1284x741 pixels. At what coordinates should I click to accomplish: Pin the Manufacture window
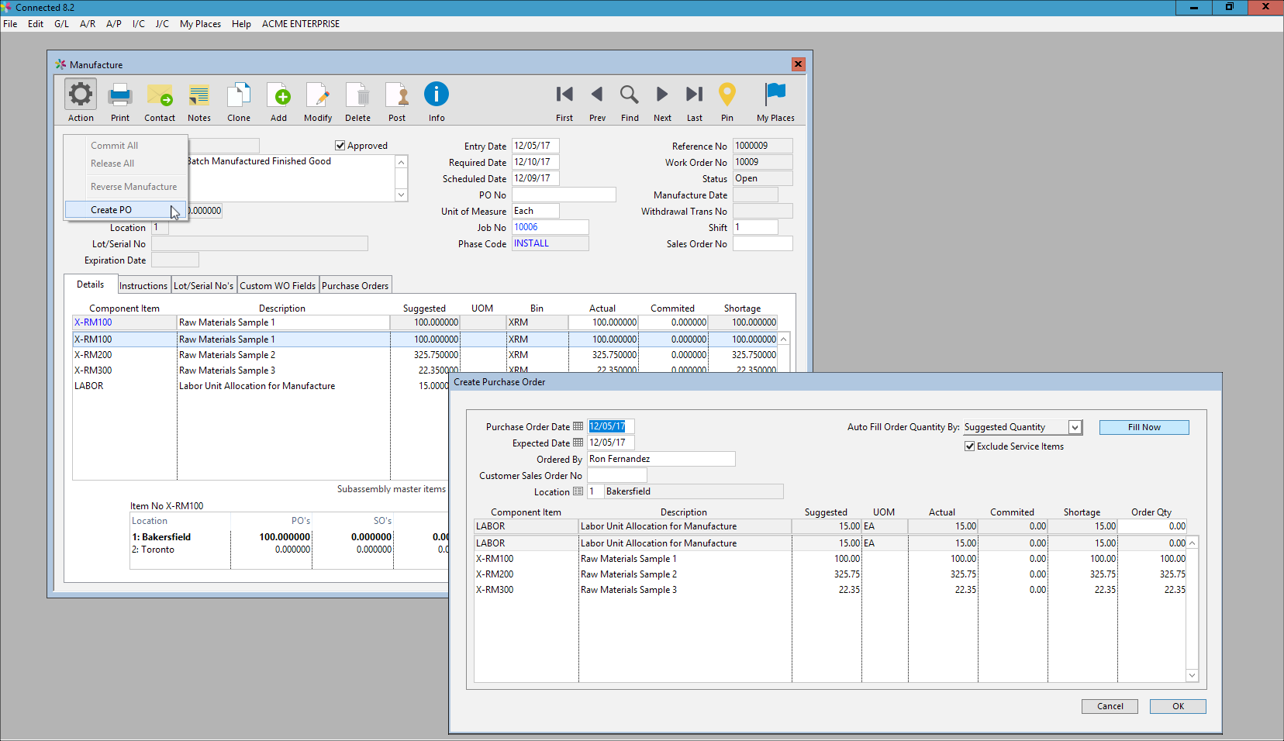point(727,95)
